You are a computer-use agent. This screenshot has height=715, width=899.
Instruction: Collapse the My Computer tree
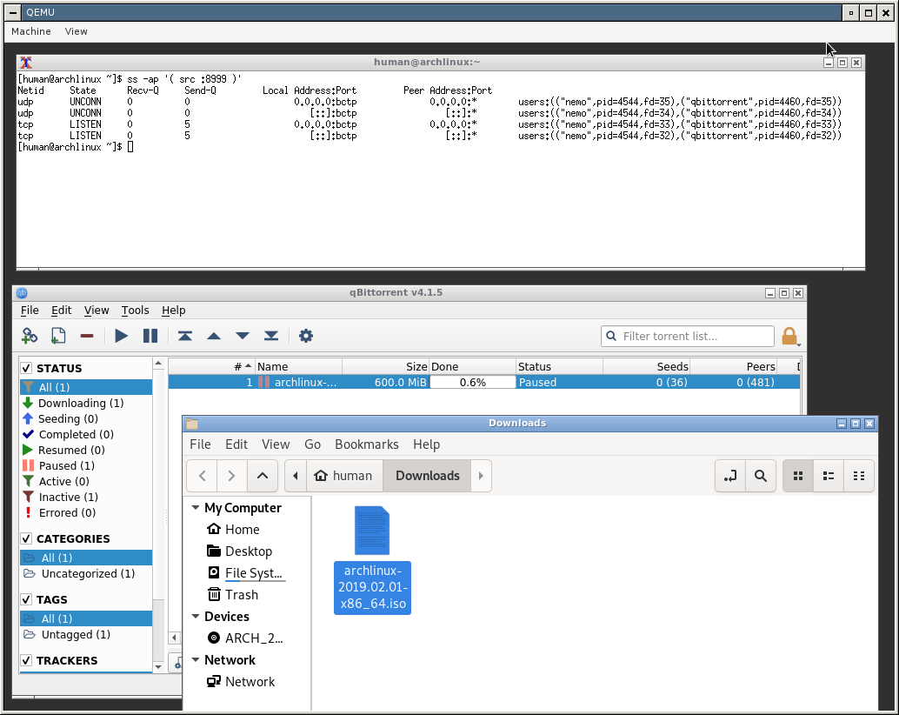coord(195,507)
